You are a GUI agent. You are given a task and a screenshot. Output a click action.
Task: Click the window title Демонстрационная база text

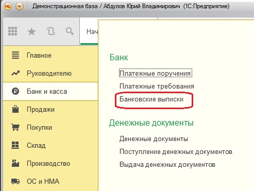pyautogui.click(x=65, y=6)
